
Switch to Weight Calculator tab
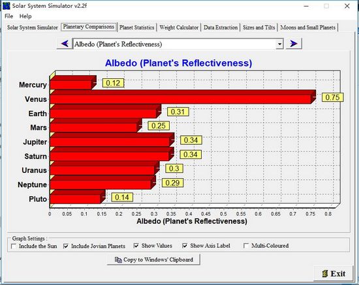179,27
